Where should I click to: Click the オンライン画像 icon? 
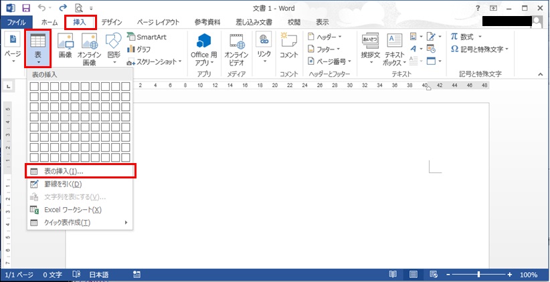pos(90,49)
